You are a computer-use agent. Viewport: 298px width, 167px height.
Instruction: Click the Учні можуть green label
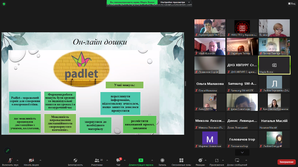point(124,85)
